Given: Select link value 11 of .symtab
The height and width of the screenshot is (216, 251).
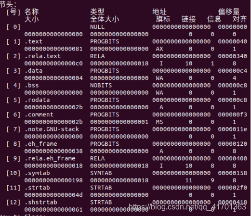Looking at the screenshot, I should pyautogui.click(x=189, y=180).
